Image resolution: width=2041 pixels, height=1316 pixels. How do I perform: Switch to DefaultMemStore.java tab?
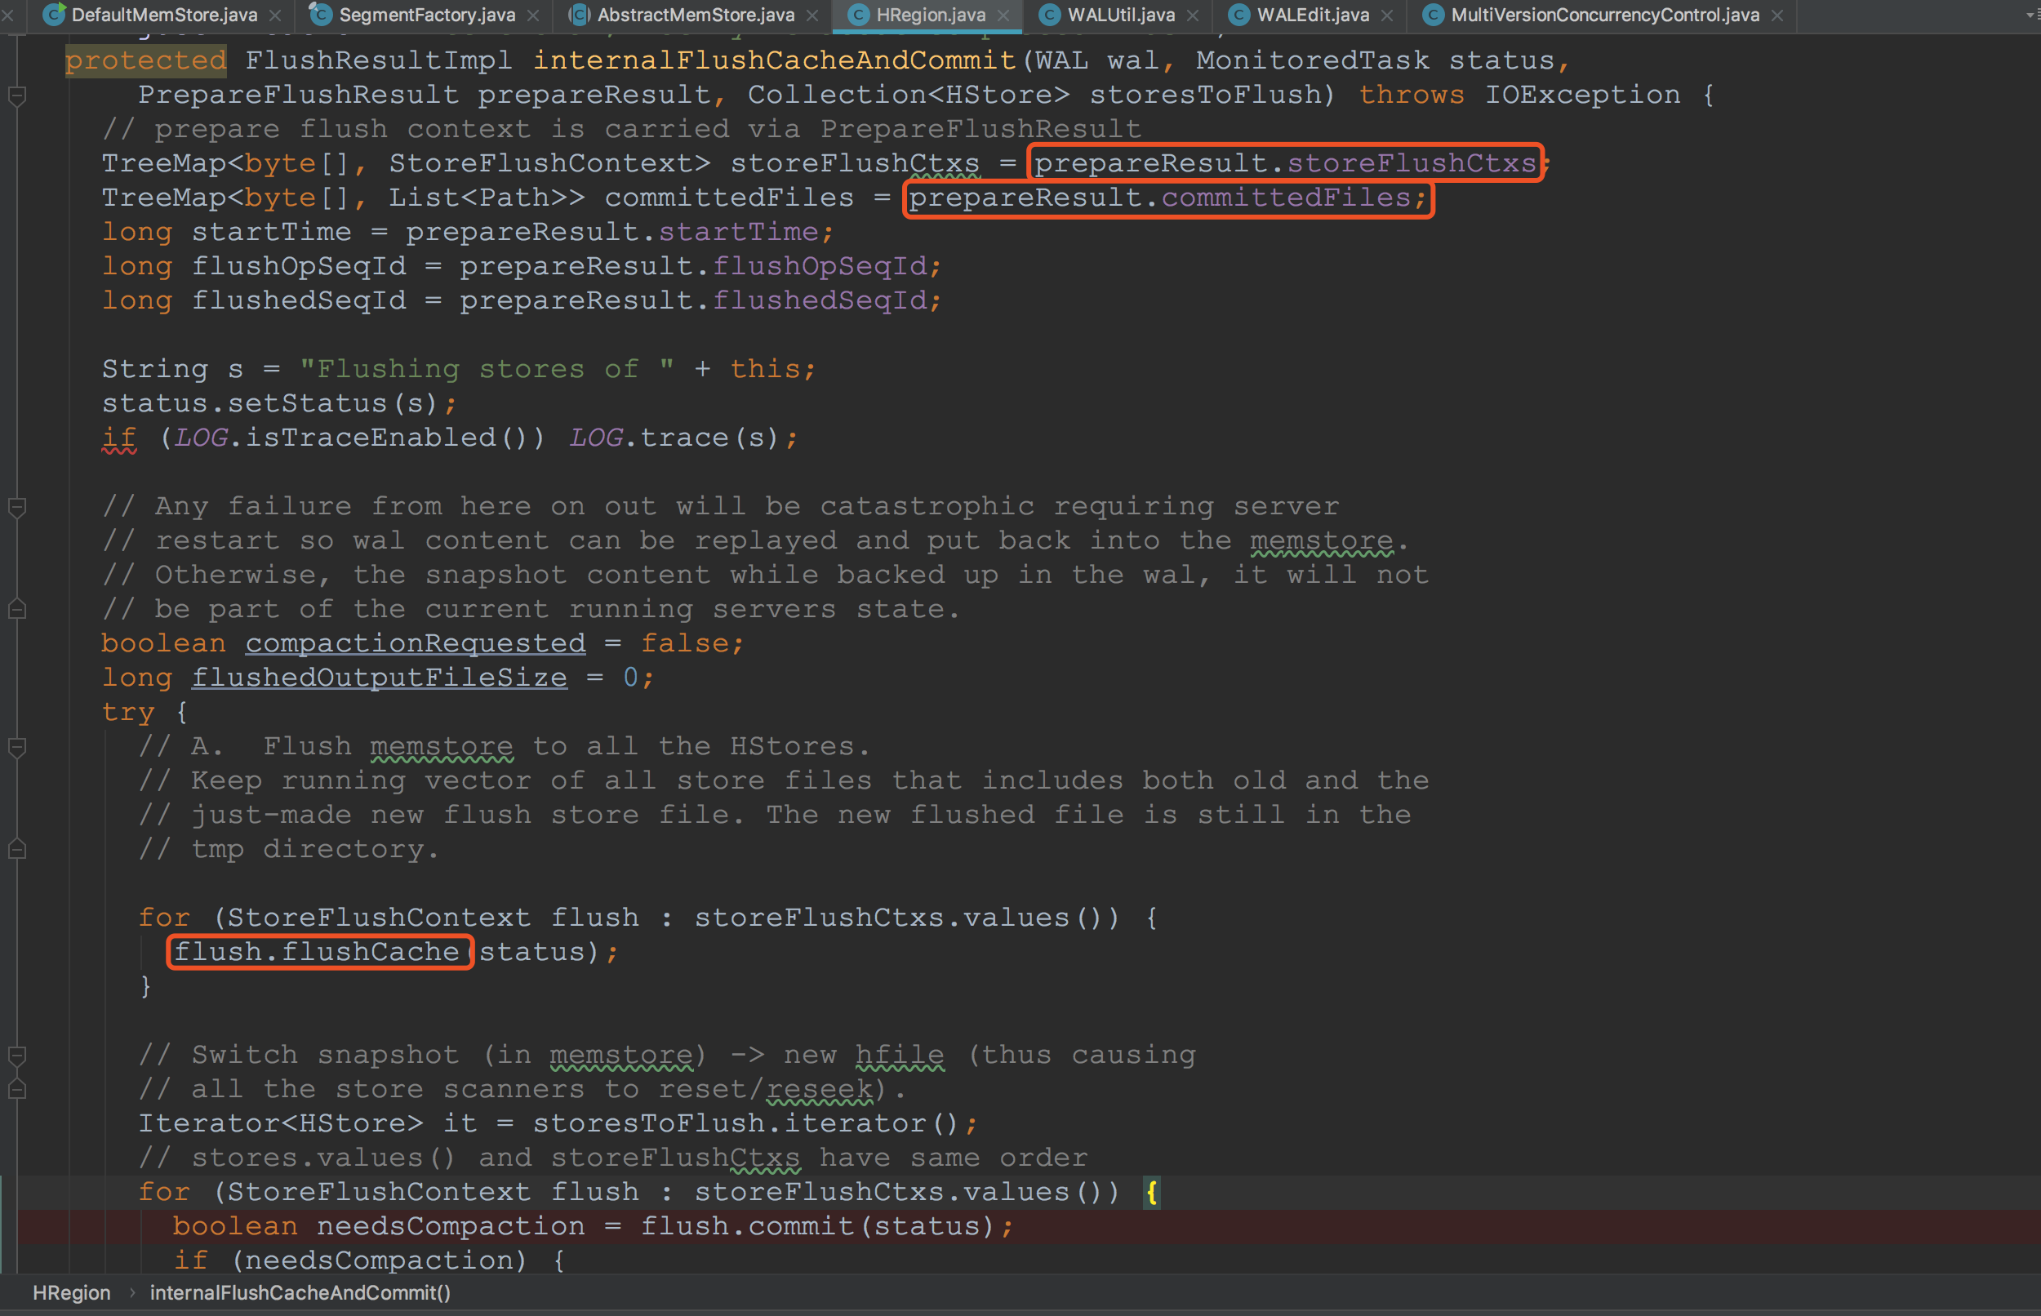click(x=163, y=15)
